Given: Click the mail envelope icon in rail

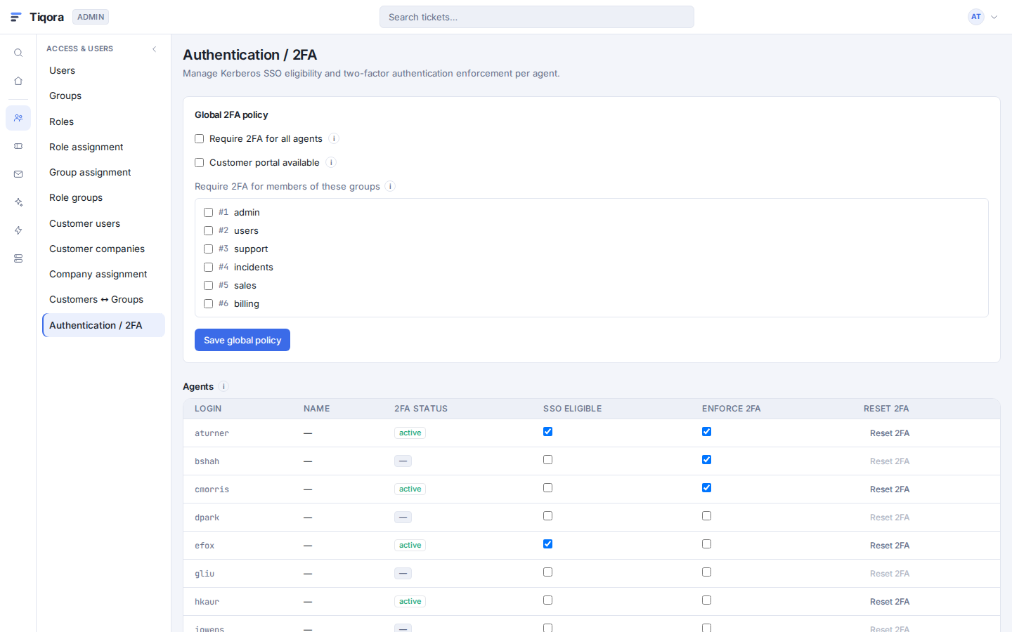Looking at the screenshot, I should point(18,174).
